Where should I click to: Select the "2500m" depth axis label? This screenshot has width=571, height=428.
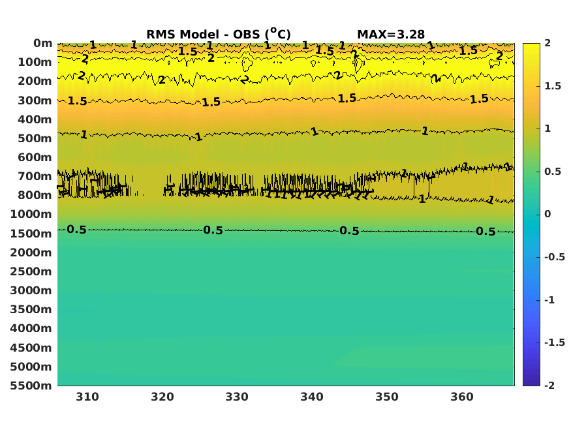(x=31, y=271)
